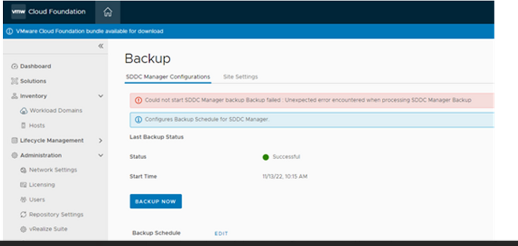Open vRealize Suite page
Screen dimensions: 518x246
click(48, 229)
